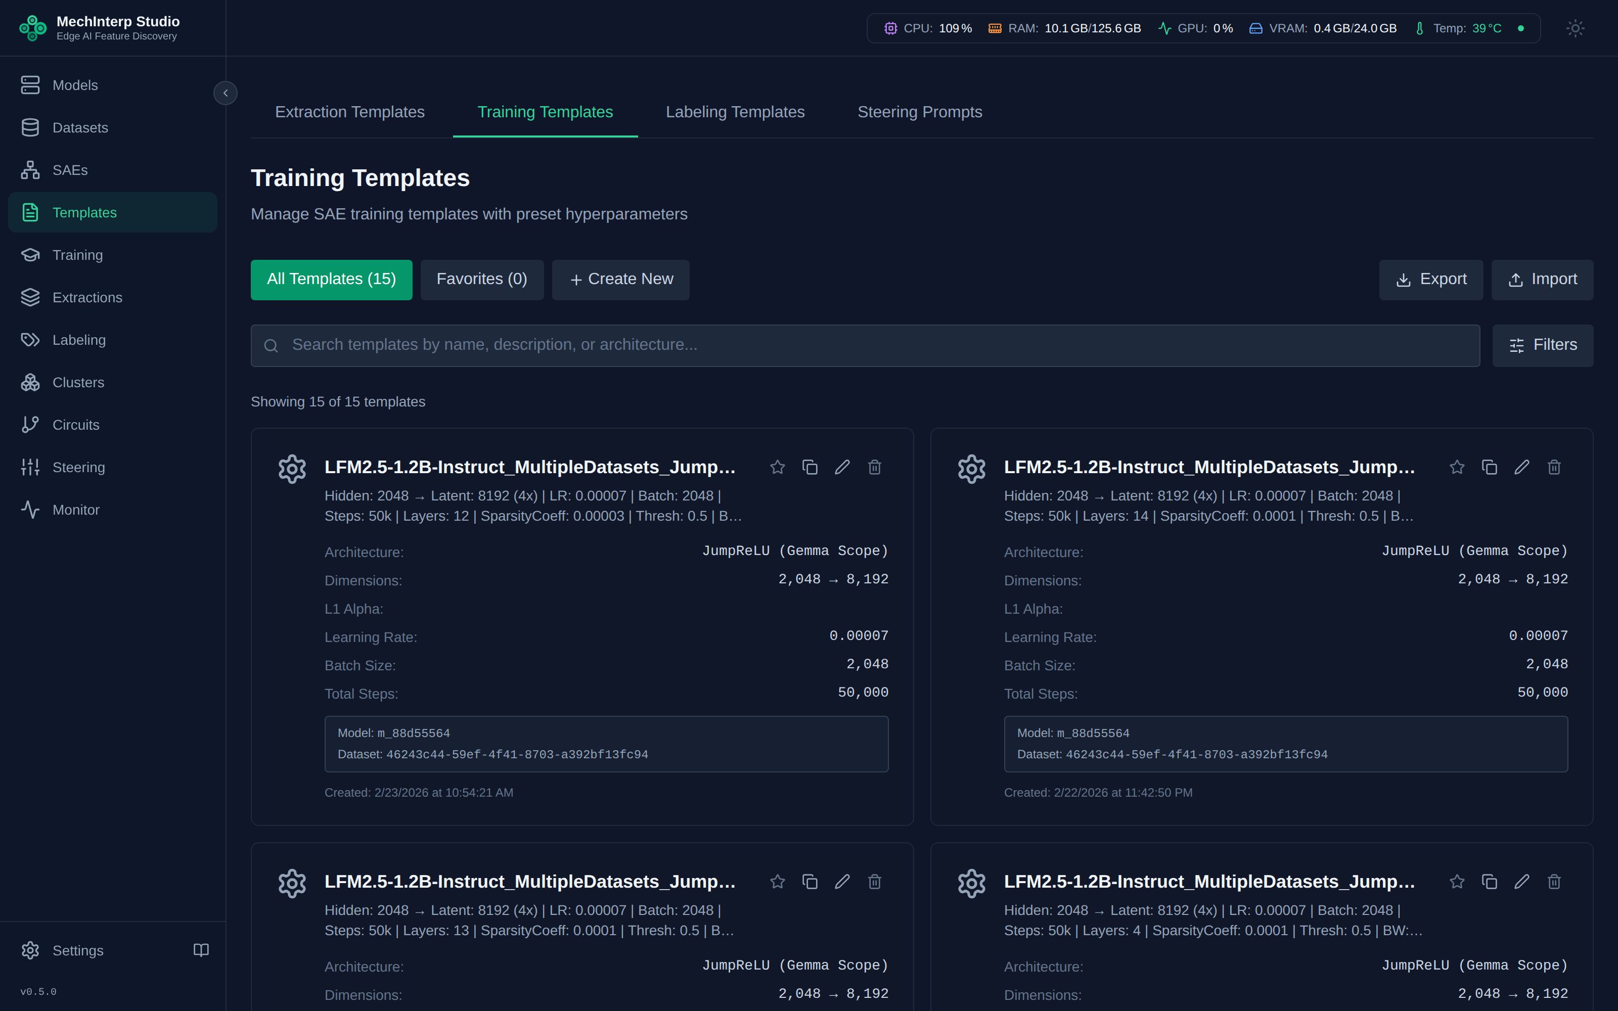Focus the template search field
The height and width of the screenshot is (1011, 1618).
[x=865, y=345]
